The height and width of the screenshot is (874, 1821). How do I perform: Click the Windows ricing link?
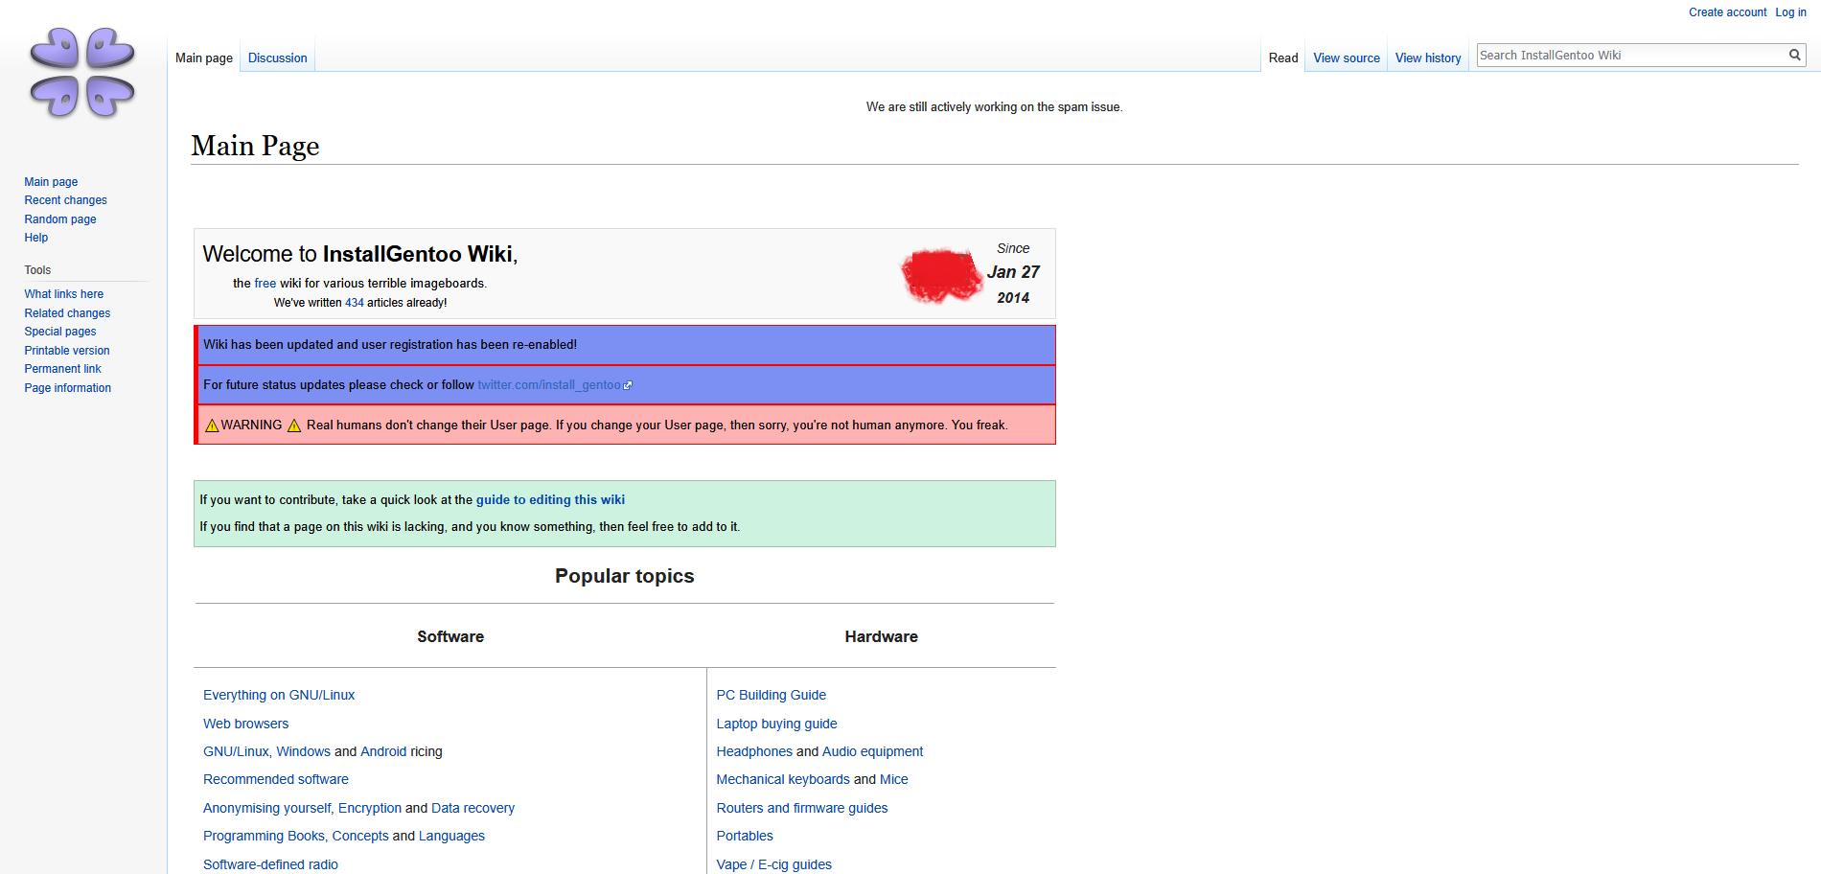coord(304,751)
